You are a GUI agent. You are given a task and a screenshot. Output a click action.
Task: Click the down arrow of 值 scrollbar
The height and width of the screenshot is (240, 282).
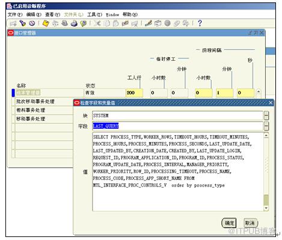(266, 208)
